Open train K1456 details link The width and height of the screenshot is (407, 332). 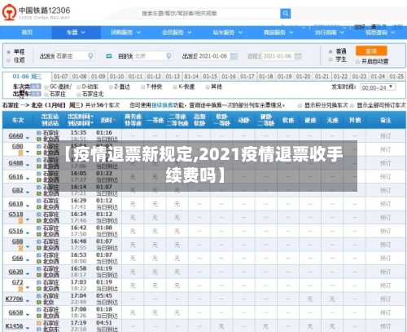15,326
